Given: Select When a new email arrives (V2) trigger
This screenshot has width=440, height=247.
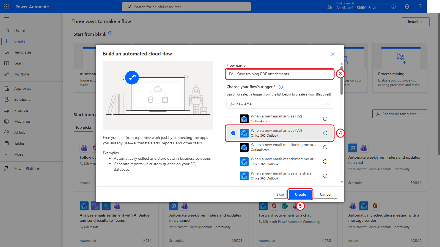Looking at the screenshot, I should 280,119.
